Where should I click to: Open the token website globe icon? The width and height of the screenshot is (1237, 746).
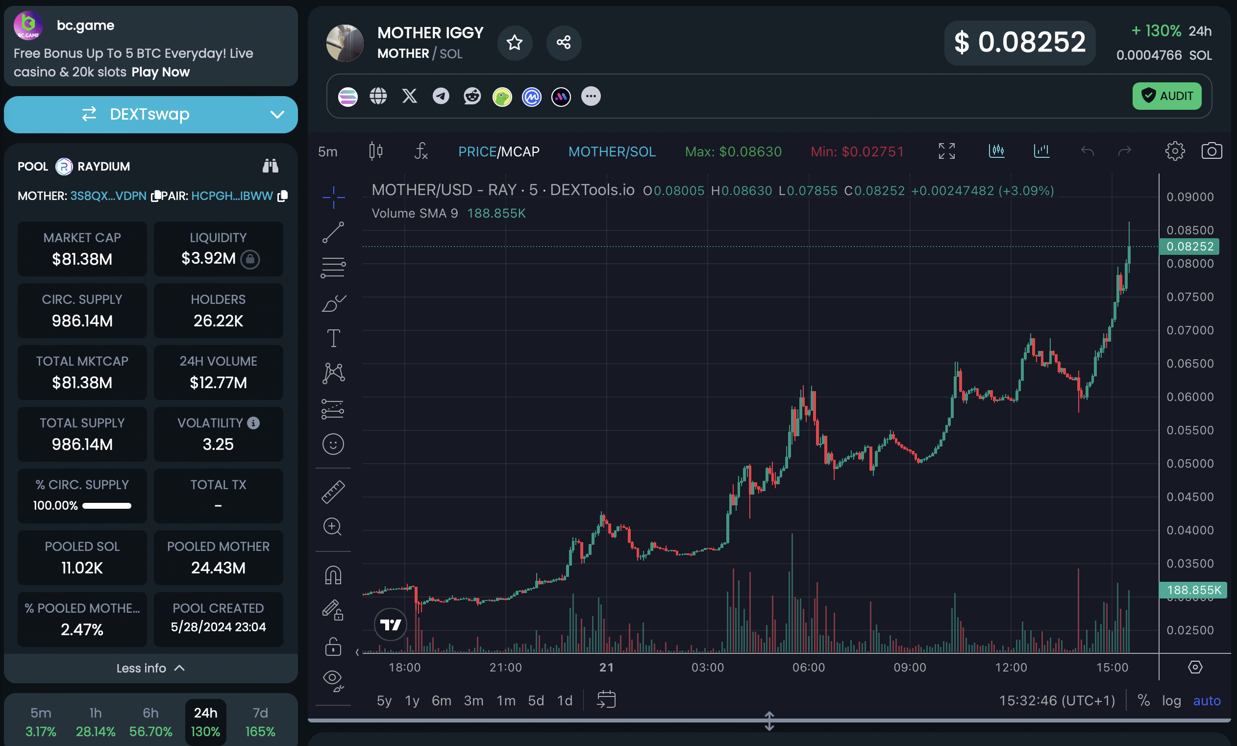click(x=378, y=96)
